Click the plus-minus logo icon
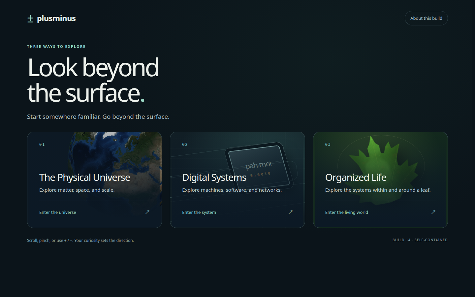 [x=30, y=19]
